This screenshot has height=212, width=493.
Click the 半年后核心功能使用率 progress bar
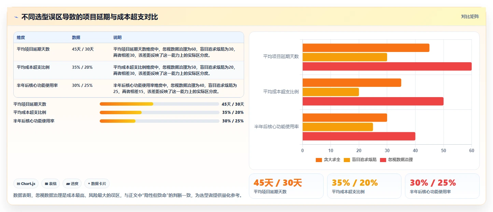click(x=159, y=121)
